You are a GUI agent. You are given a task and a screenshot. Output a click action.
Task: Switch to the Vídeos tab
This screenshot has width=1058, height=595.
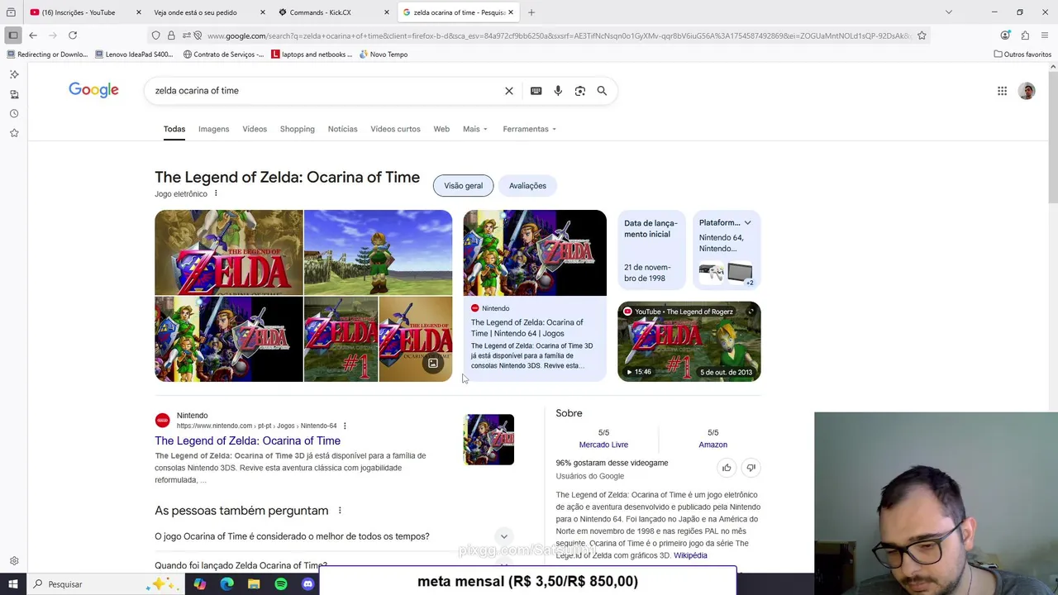(255, 129)
